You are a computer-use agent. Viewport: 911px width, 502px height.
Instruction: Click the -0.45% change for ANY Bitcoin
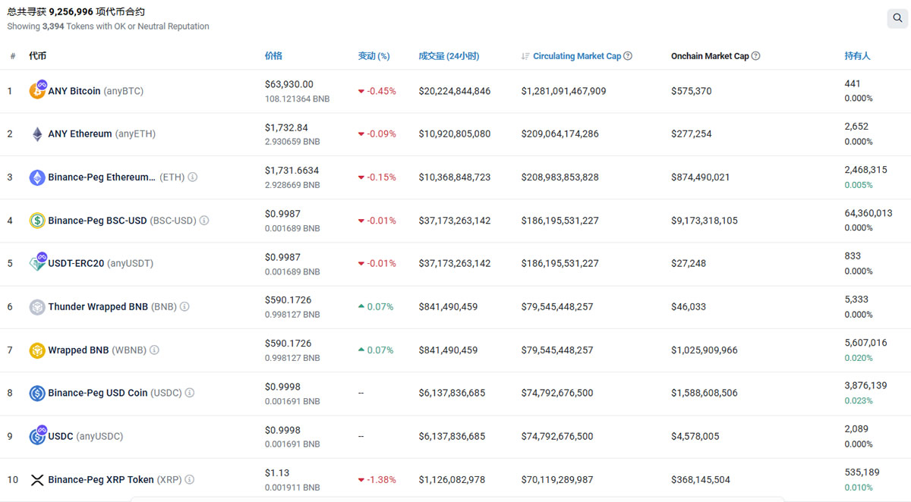coord(377,91)
